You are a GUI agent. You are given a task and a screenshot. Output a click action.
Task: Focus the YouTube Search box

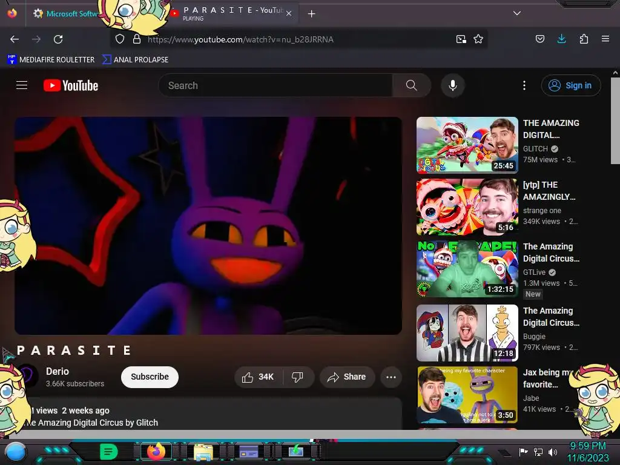click(275, 85)
